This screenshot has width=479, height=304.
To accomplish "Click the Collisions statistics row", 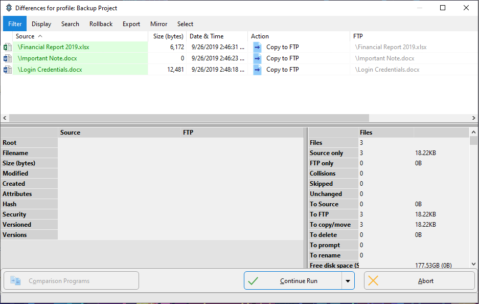I will click(x=389, y=173).
